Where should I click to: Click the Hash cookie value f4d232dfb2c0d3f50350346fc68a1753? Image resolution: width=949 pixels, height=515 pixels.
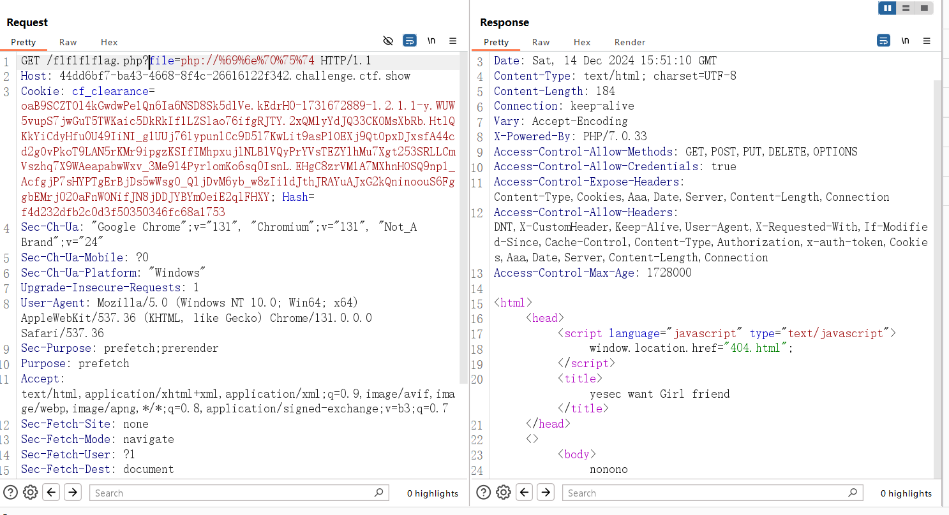pyautogui.click(x=123, y=212)
